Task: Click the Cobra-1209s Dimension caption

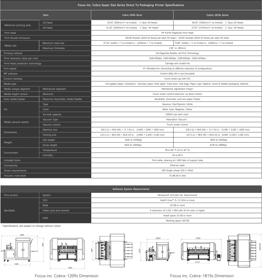Action: (67, 276)
